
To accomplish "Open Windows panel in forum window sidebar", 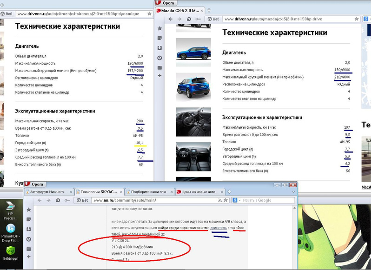I will click(29, 249).
